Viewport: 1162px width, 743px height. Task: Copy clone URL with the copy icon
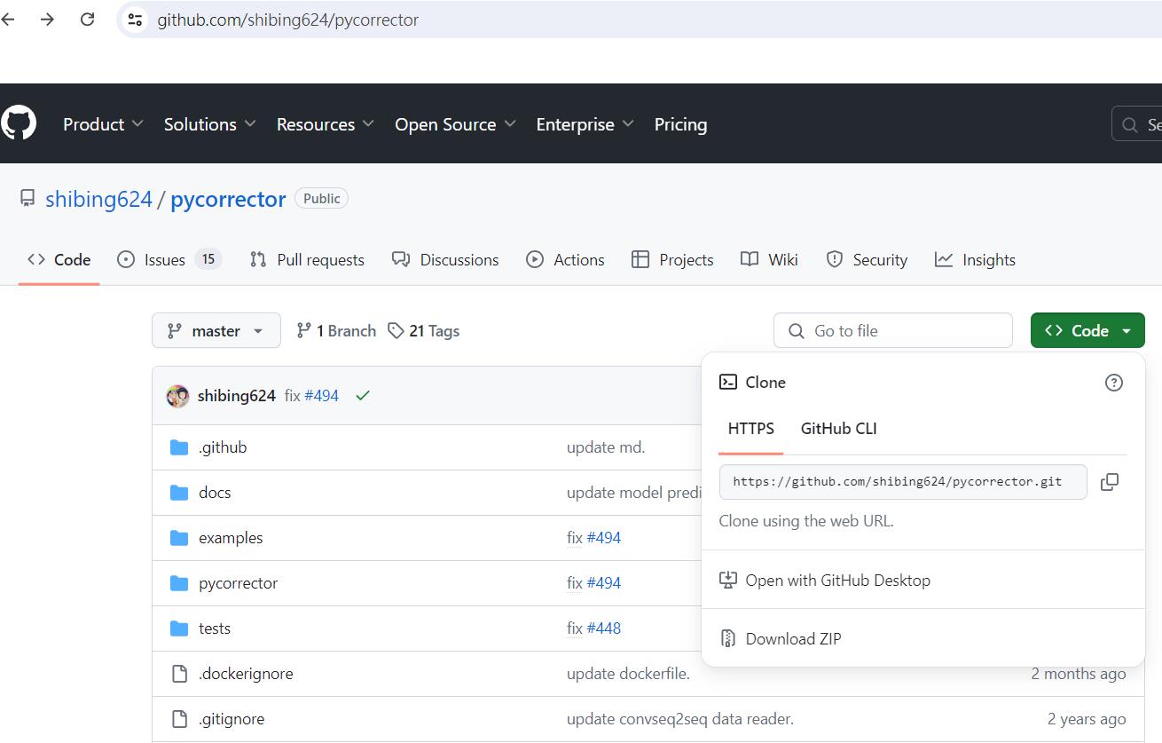tap(1109, 482)
